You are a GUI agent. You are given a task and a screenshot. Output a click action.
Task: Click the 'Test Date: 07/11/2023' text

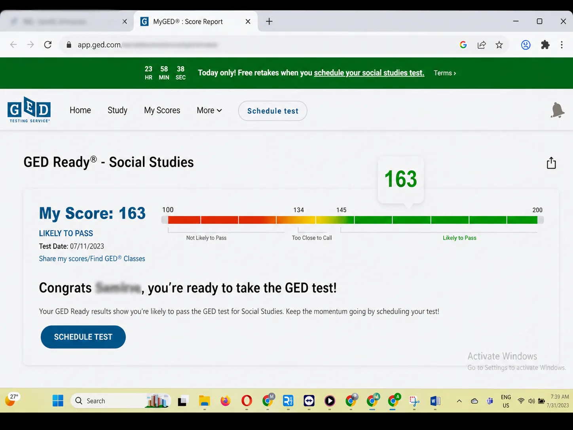72,246
